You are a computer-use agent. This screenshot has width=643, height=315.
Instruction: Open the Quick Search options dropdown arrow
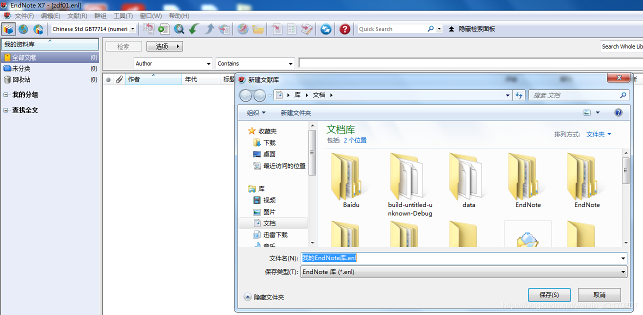pyautogui.click(x=439, y=29)
